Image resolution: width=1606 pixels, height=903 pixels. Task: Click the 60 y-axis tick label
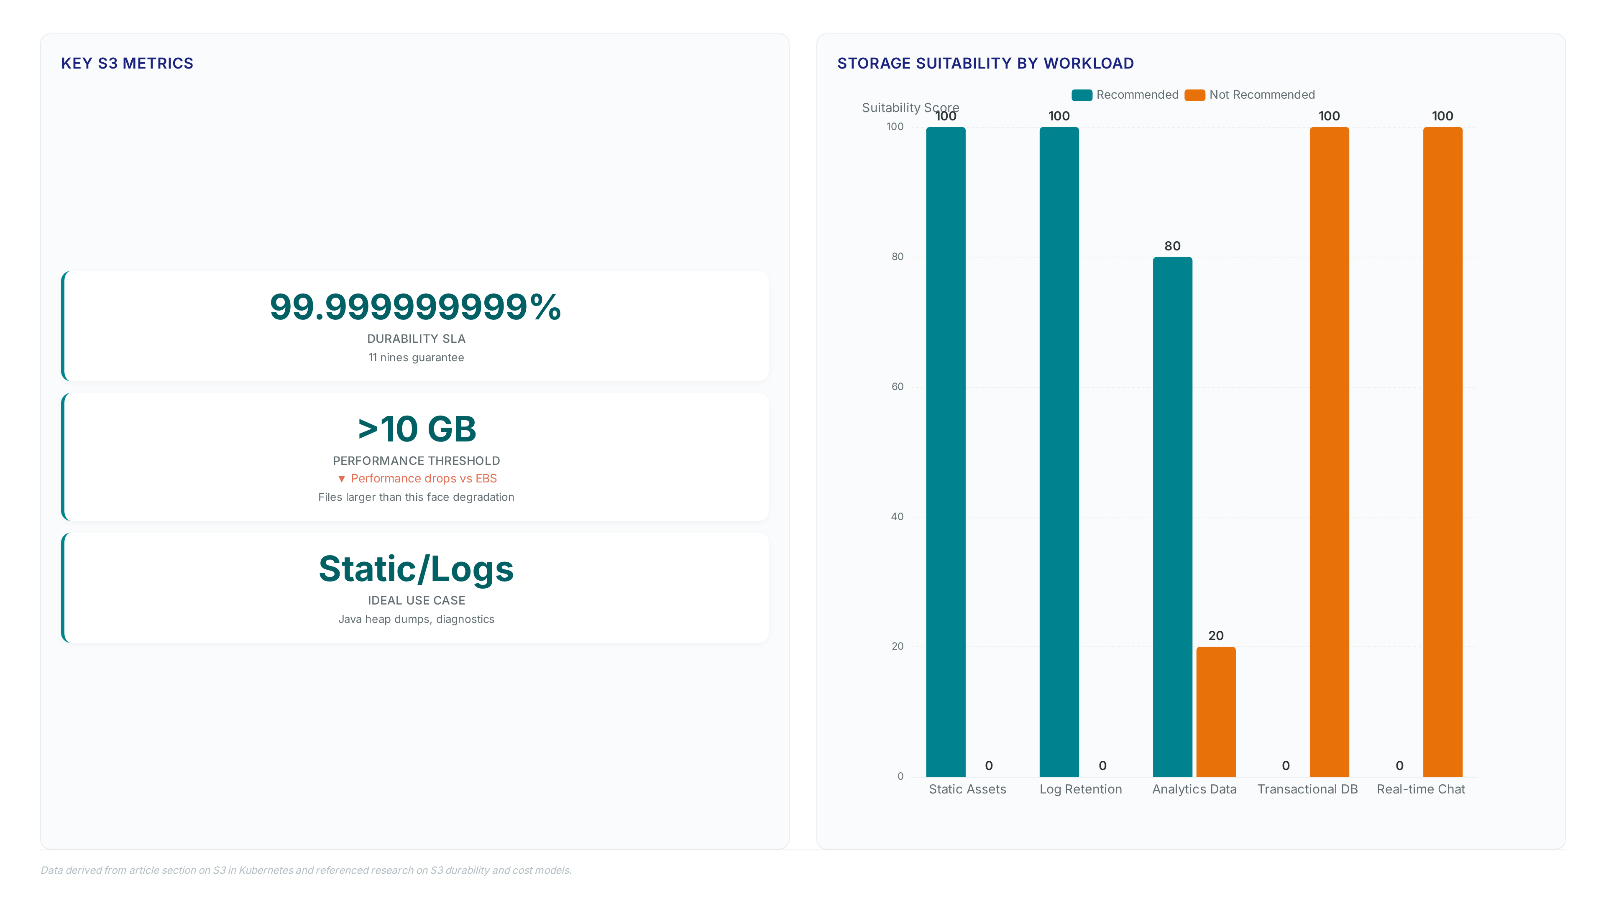[897, 387]
